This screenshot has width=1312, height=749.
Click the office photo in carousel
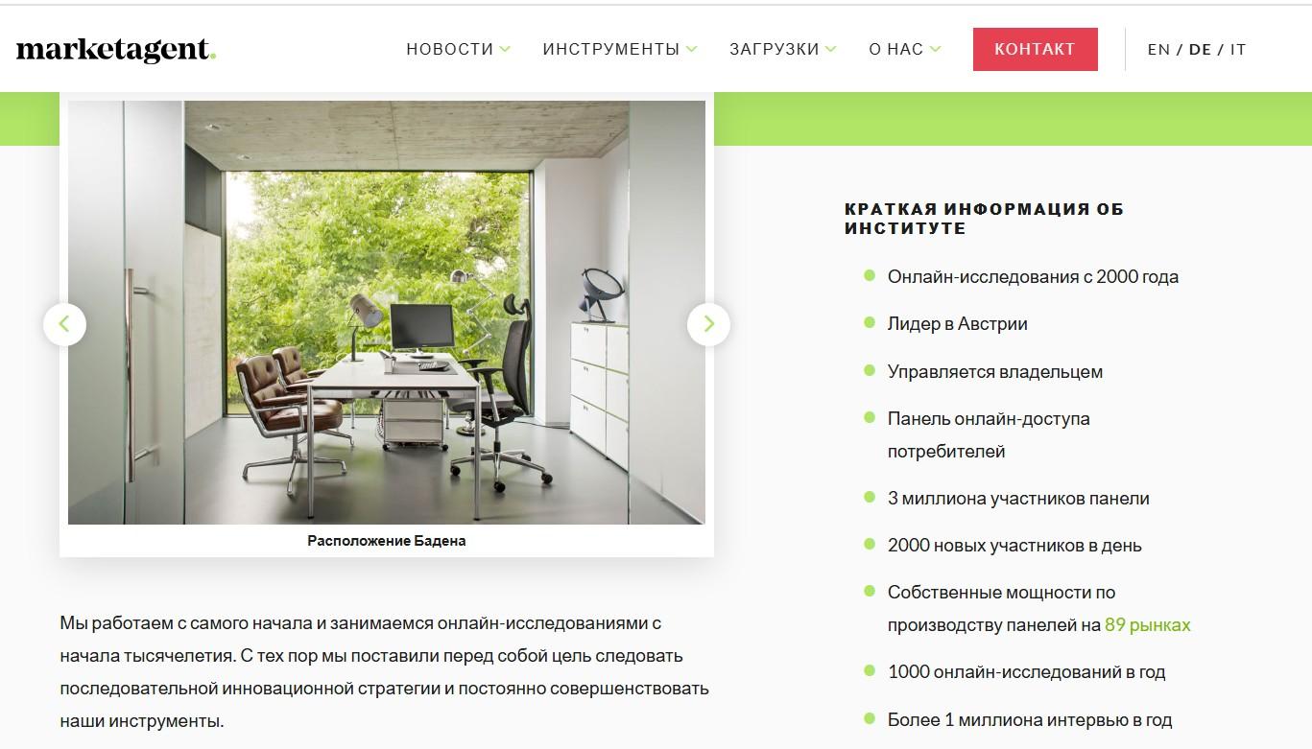(387, 313)
